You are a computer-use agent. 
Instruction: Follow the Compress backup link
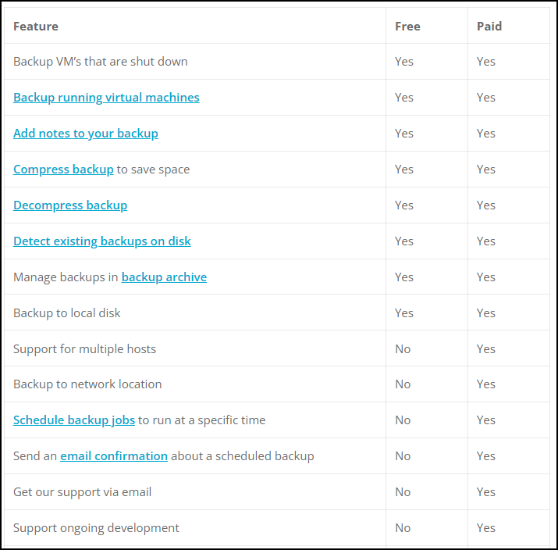(63, 170)
